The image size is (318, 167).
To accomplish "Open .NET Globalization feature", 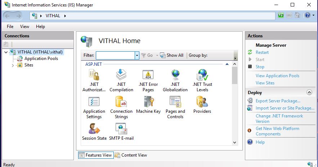I will coord(175,80).
